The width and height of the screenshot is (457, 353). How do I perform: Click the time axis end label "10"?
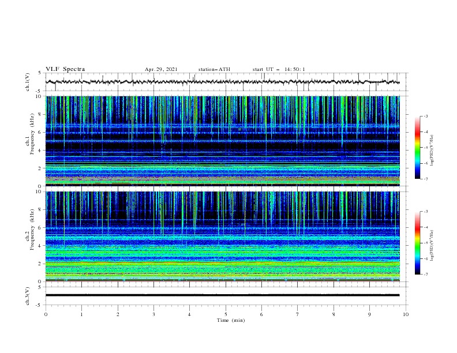406,314
